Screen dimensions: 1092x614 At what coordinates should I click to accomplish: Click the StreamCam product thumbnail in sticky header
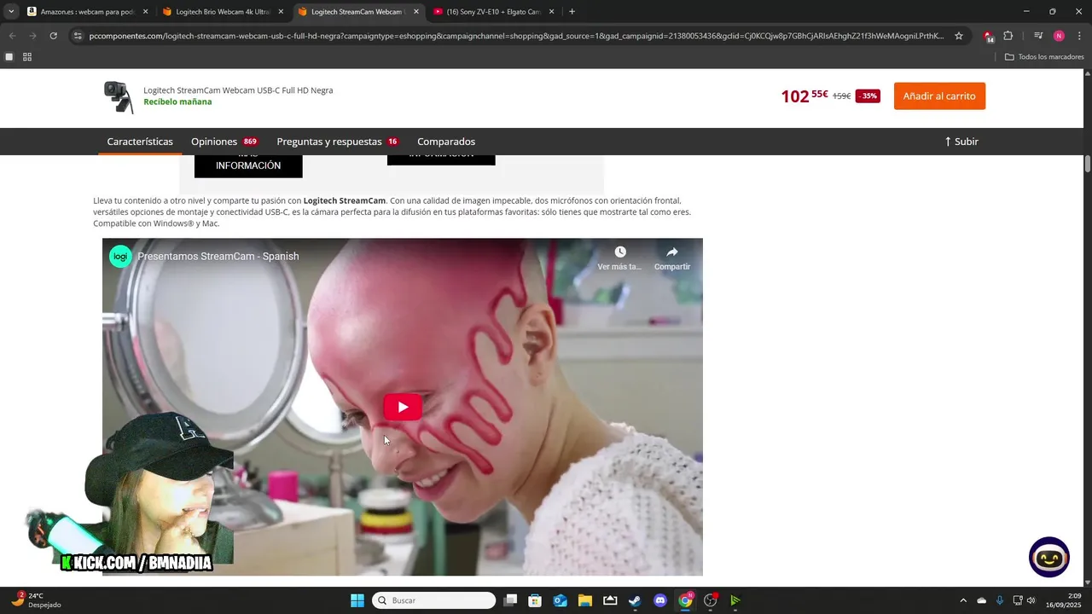(119, 96)
